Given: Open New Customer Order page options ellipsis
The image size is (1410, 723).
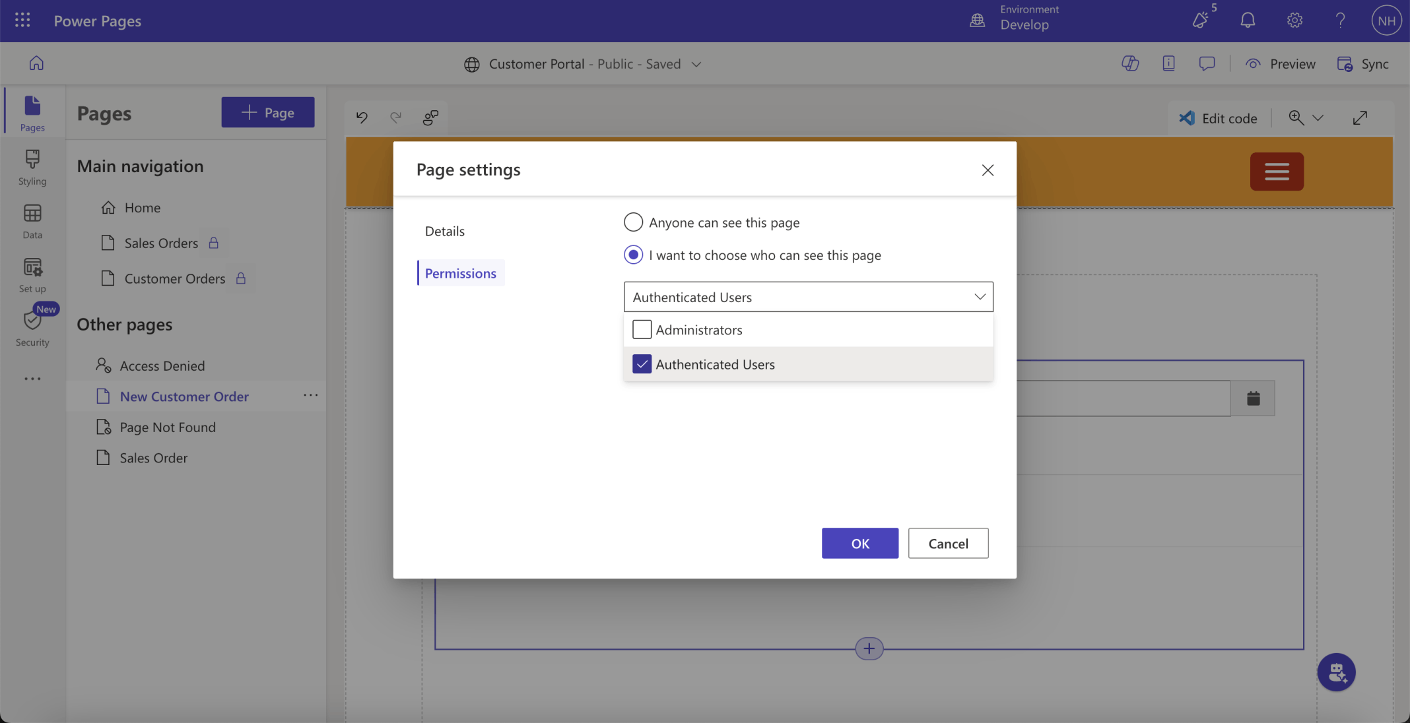Looking at the screenshot, I should pos(310,396).
